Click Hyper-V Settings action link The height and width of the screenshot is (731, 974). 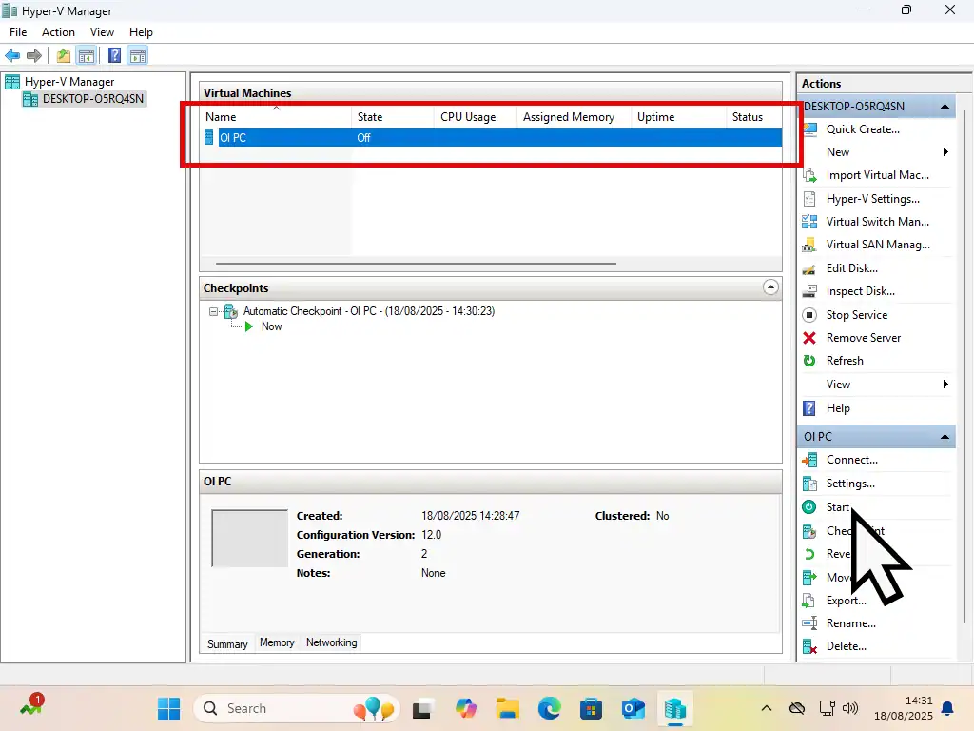click(x=872, y=199)
